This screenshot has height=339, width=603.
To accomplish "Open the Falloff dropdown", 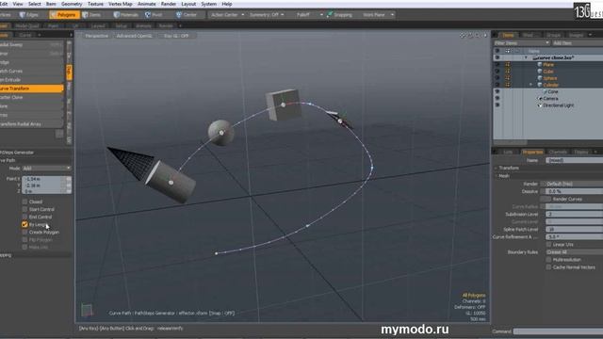I will (x=310, y=15).
